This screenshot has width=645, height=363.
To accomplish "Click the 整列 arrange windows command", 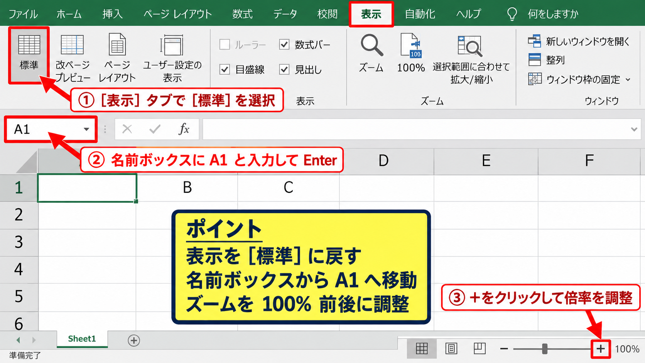I will [546, 60].
